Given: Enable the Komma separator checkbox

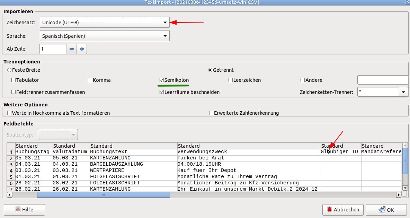Looking at the screenshot, I should [x=90, y=80].
